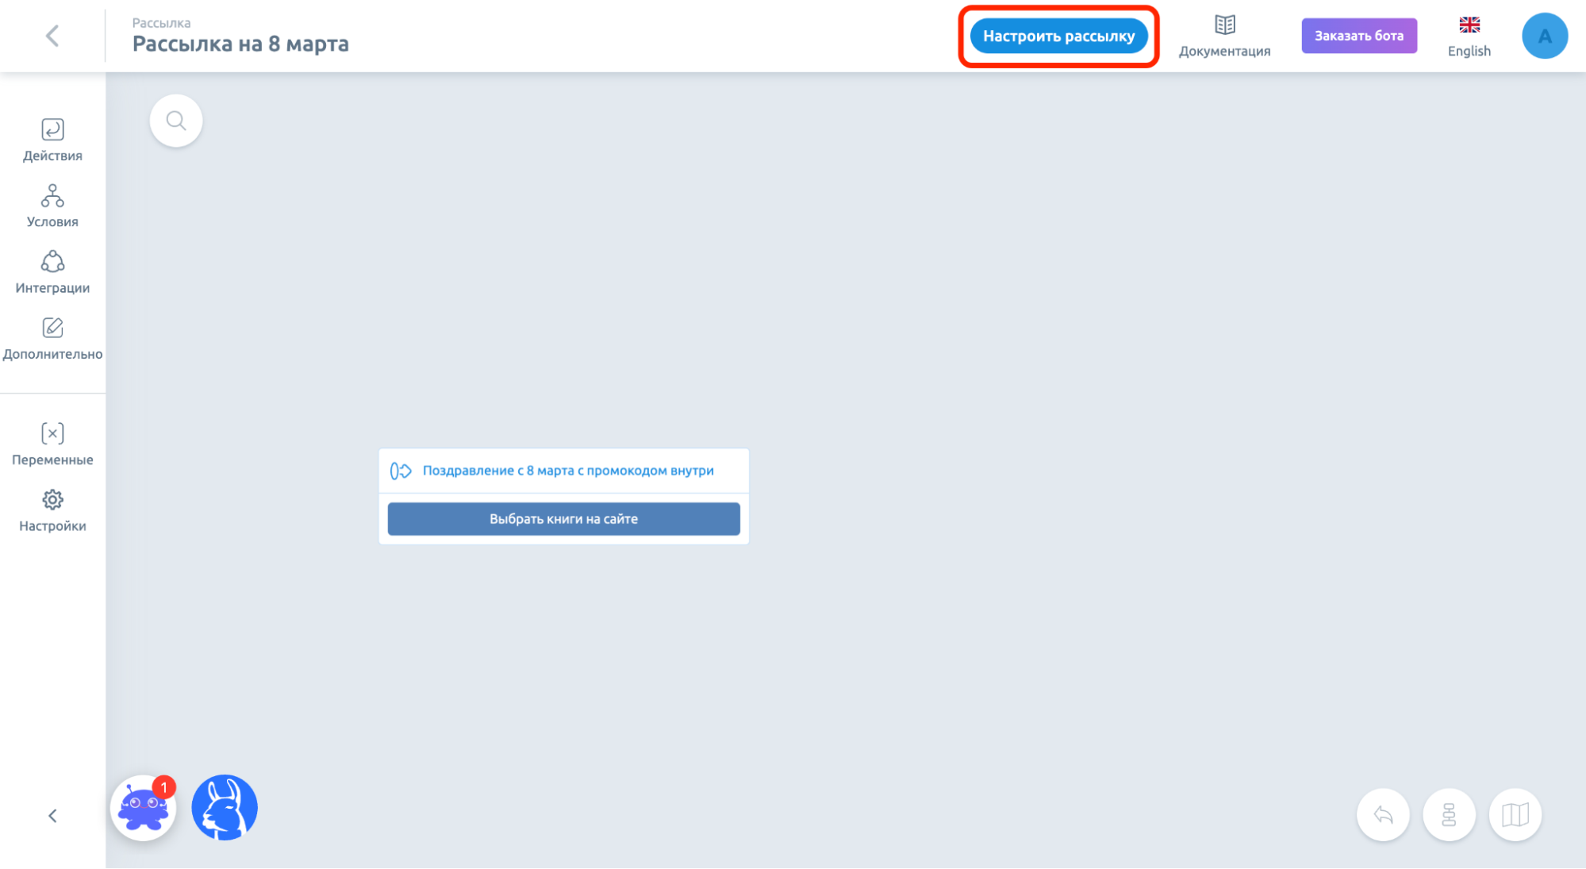This screenshot has width=1586, height=869.
Task: Click the Дополнительно (Additional) sidebar icon
Action: coord(52,329)
